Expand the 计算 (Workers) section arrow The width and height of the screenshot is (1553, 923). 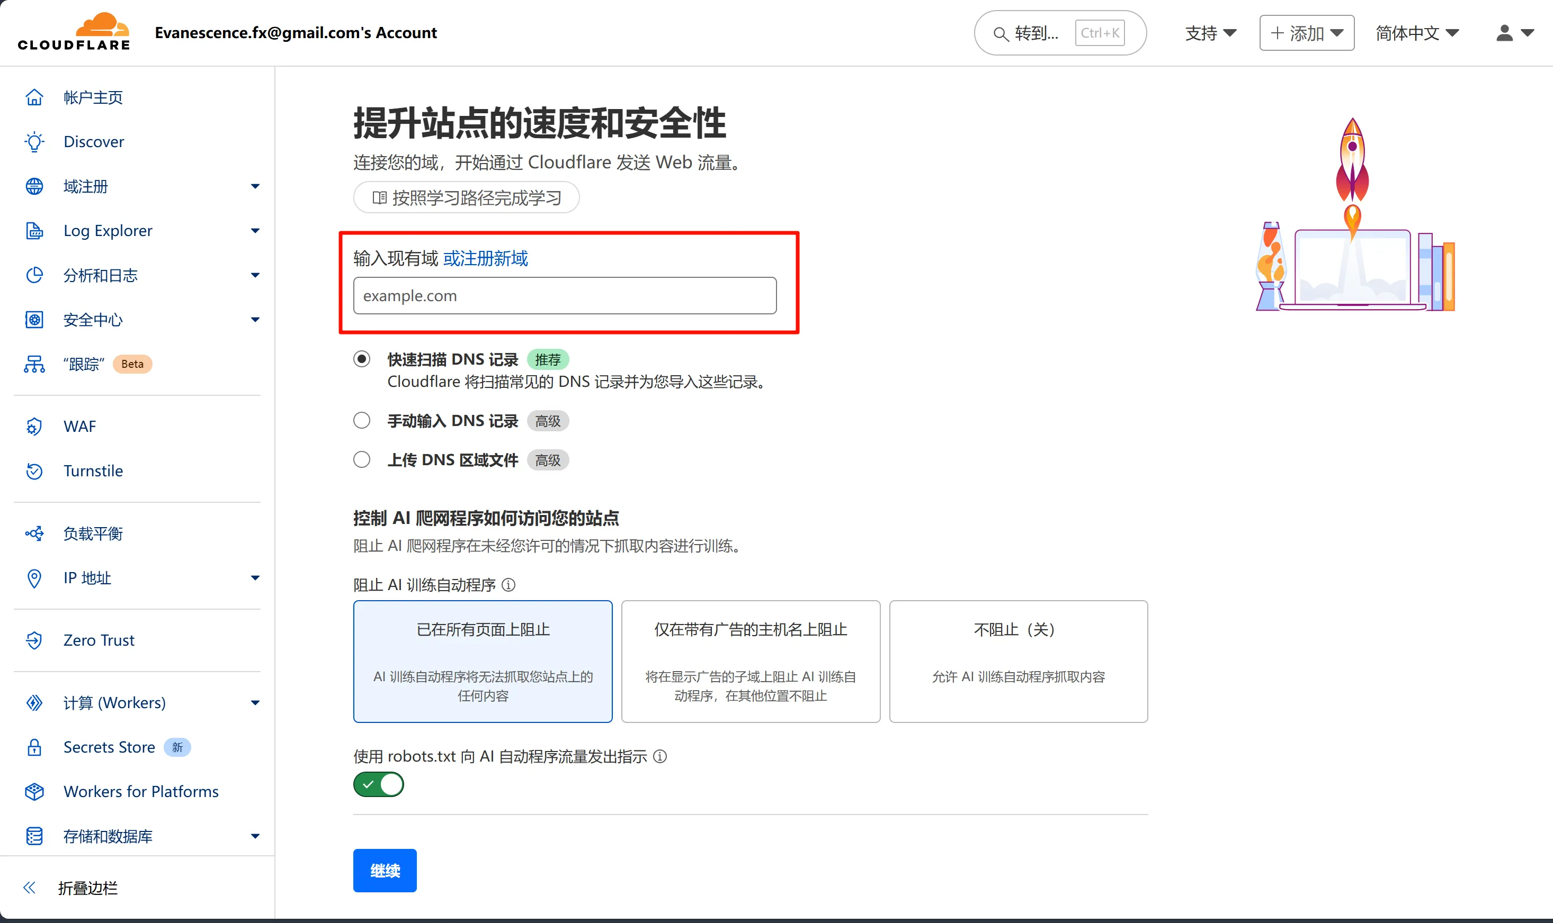[255, 703]
